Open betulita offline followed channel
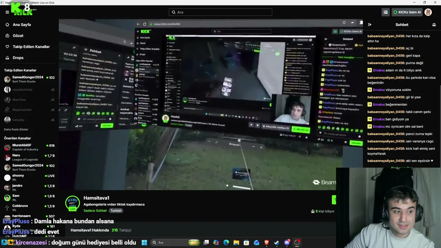Viewport: 441px width, 248px height. 29,120
